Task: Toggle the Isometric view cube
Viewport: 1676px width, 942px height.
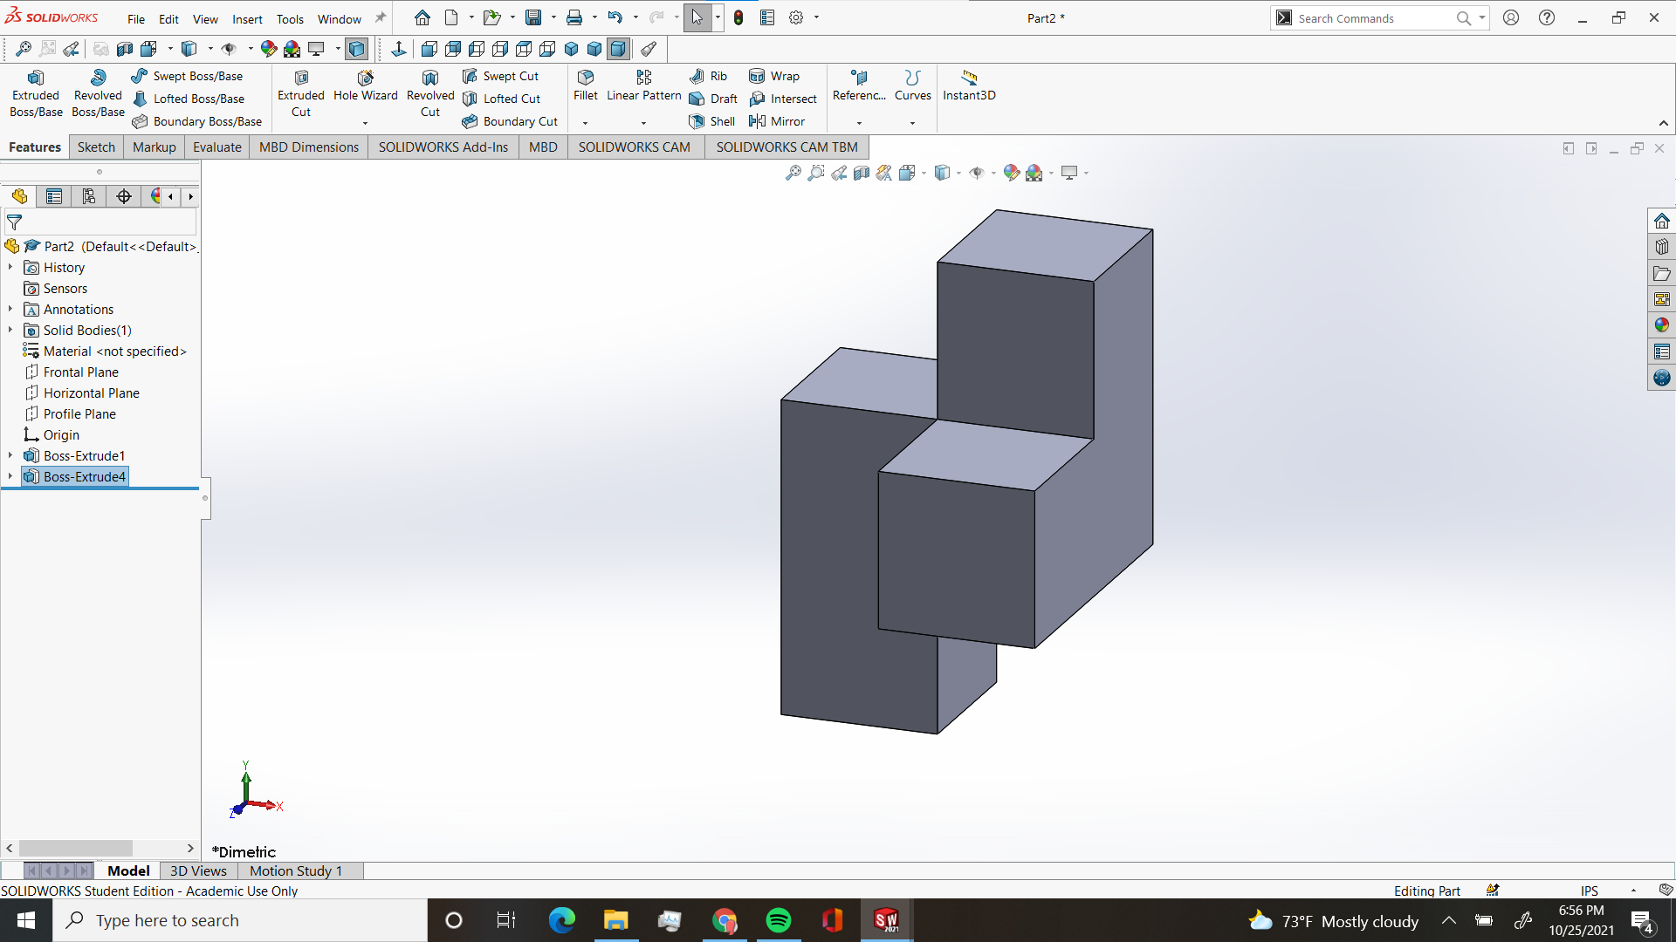Action: point(572,50)
